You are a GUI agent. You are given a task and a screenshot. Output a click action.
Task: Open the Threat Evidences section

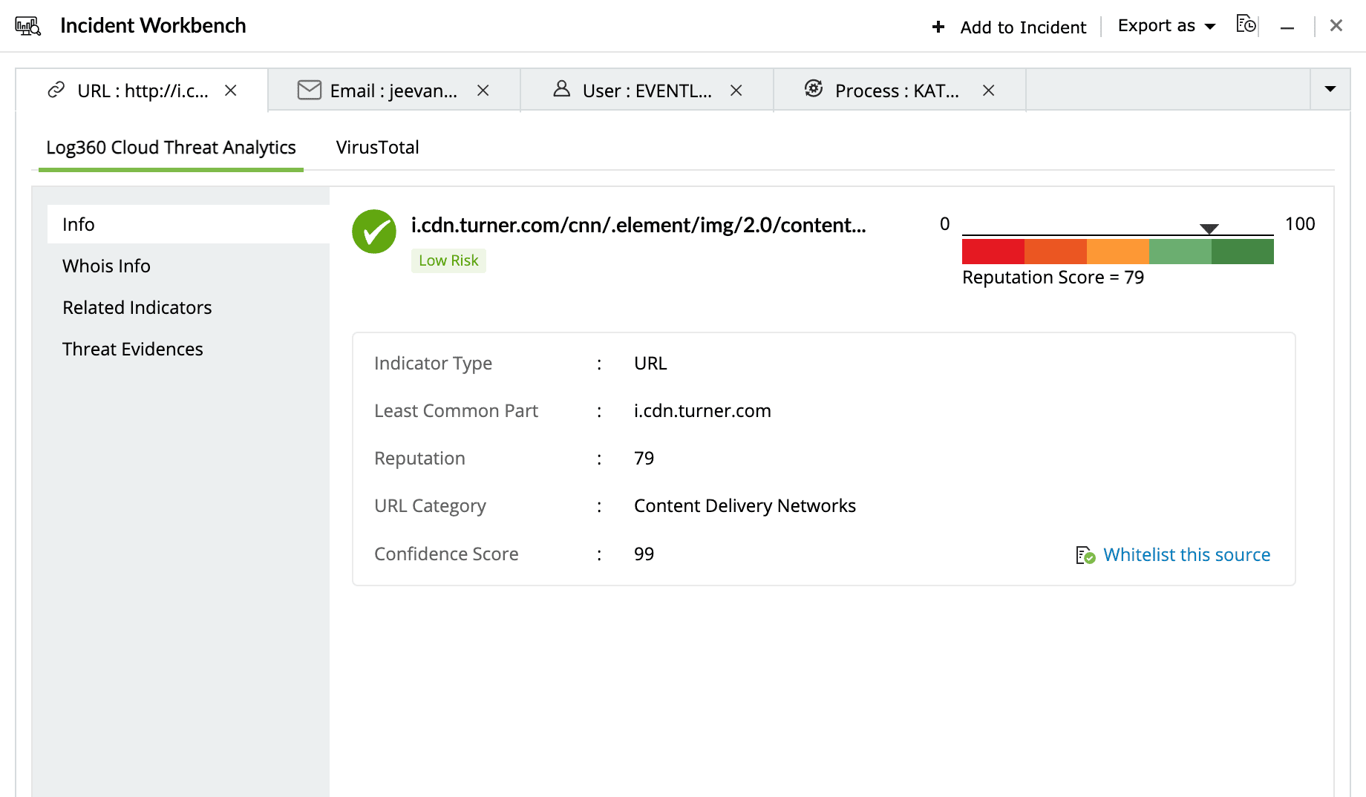tap(132, 349)
